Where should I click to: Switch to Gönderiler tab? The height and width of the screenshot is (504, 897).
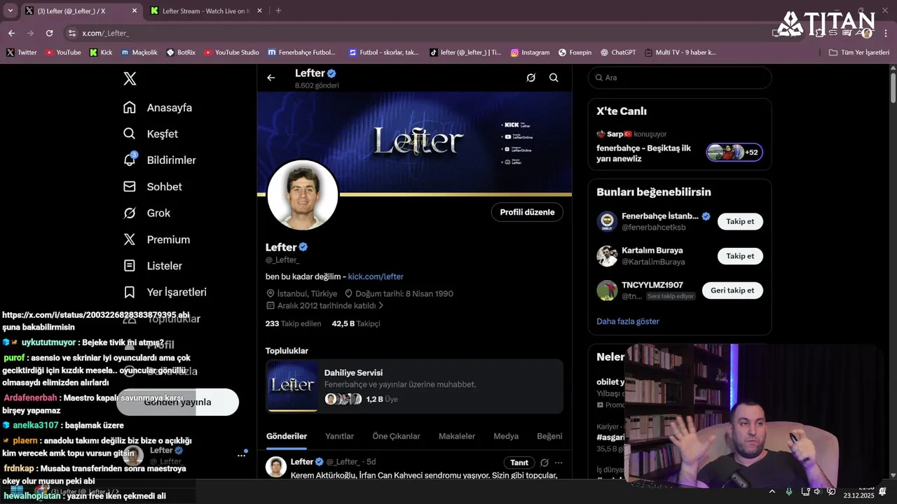[x=287, y=436]
